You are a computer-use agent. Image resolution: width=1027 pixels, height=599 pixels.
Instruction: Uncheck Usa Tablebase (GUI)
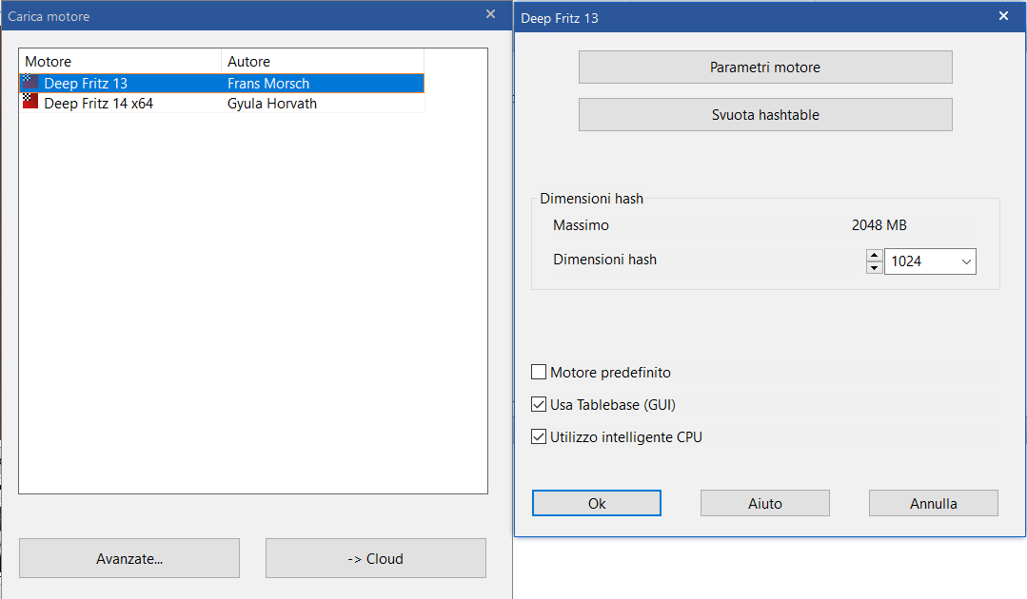point(539,405)
